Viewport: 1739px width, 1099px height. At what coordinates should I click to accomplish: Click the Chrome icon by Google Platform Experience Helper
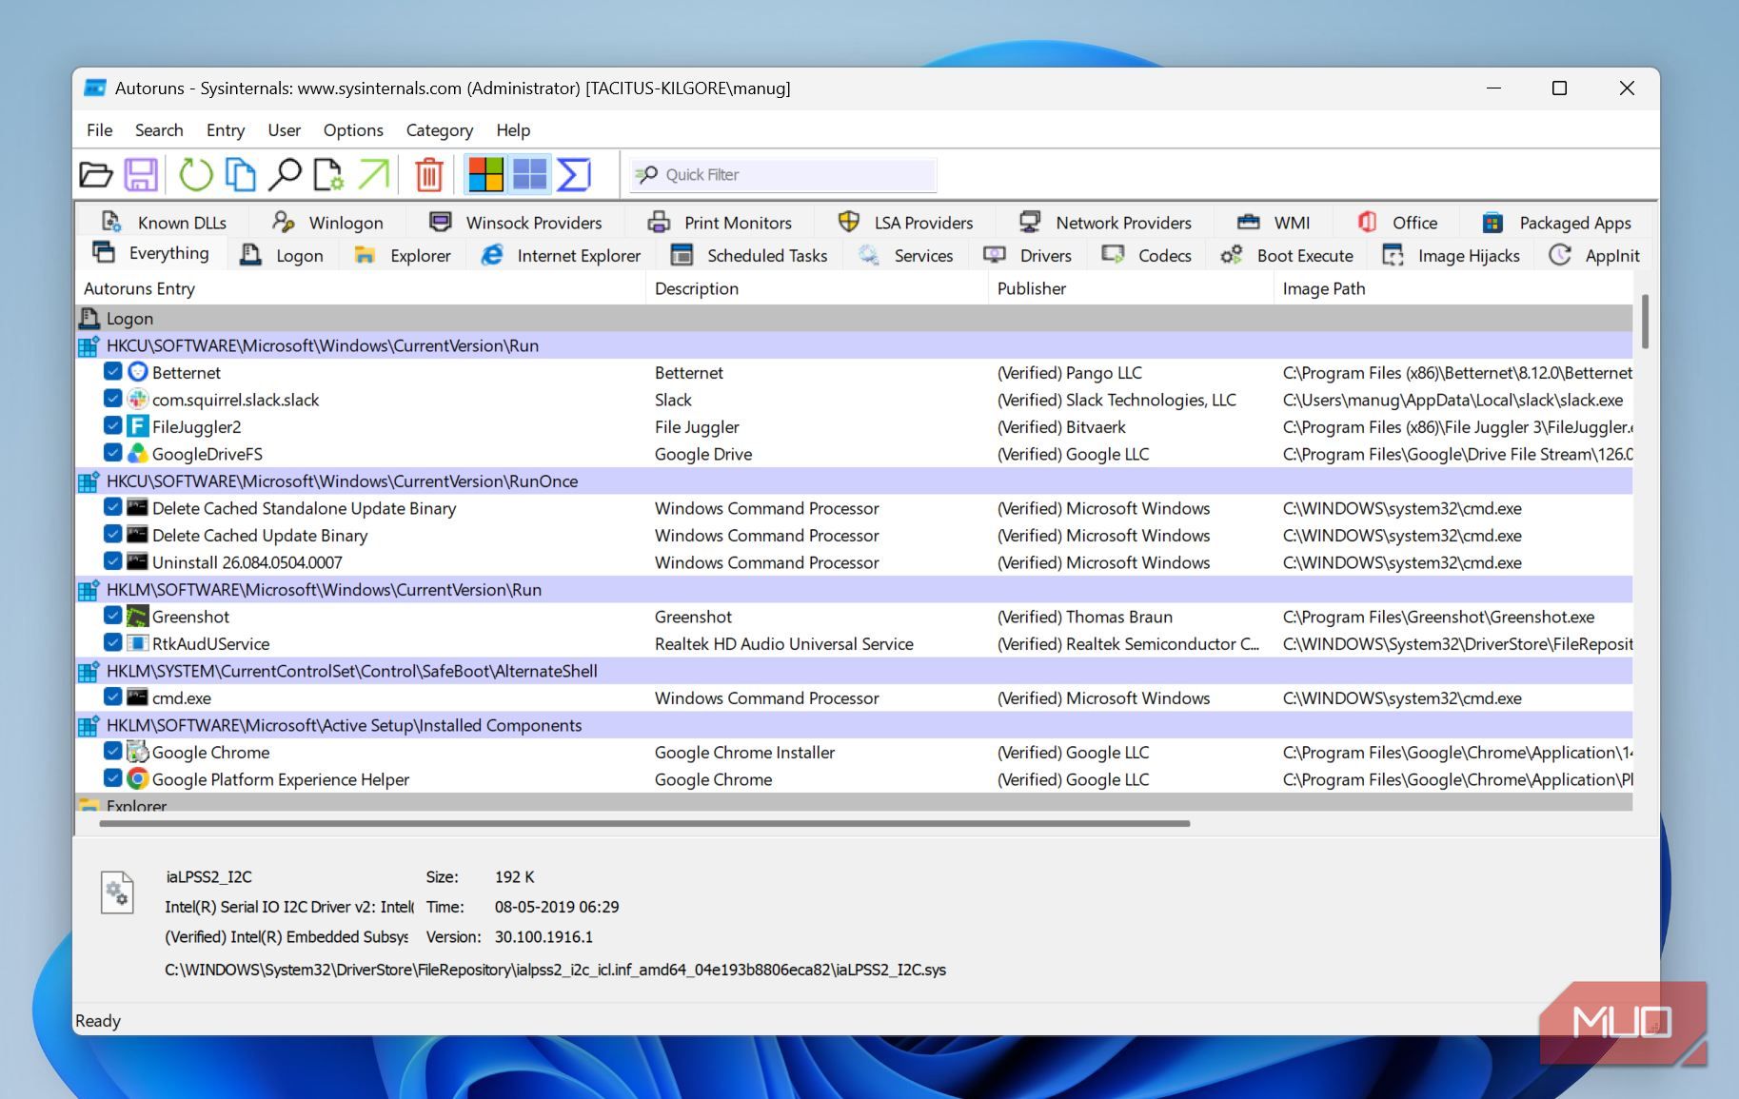(138, 779)
